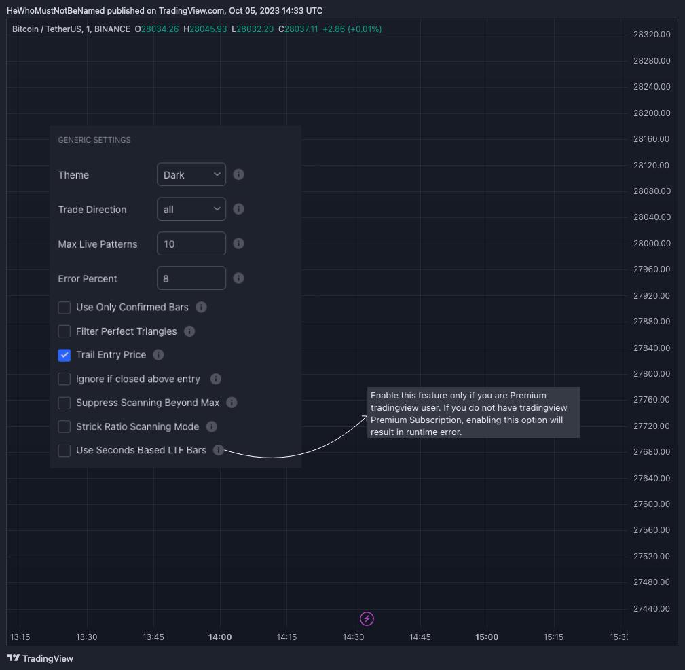Click the info icon beside Max Live Patterns

click(238, 243)
